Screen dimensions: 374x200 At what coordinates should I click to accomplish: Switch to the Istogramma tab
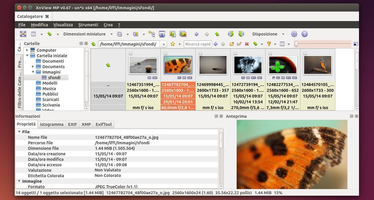click(x=51, y=124)
